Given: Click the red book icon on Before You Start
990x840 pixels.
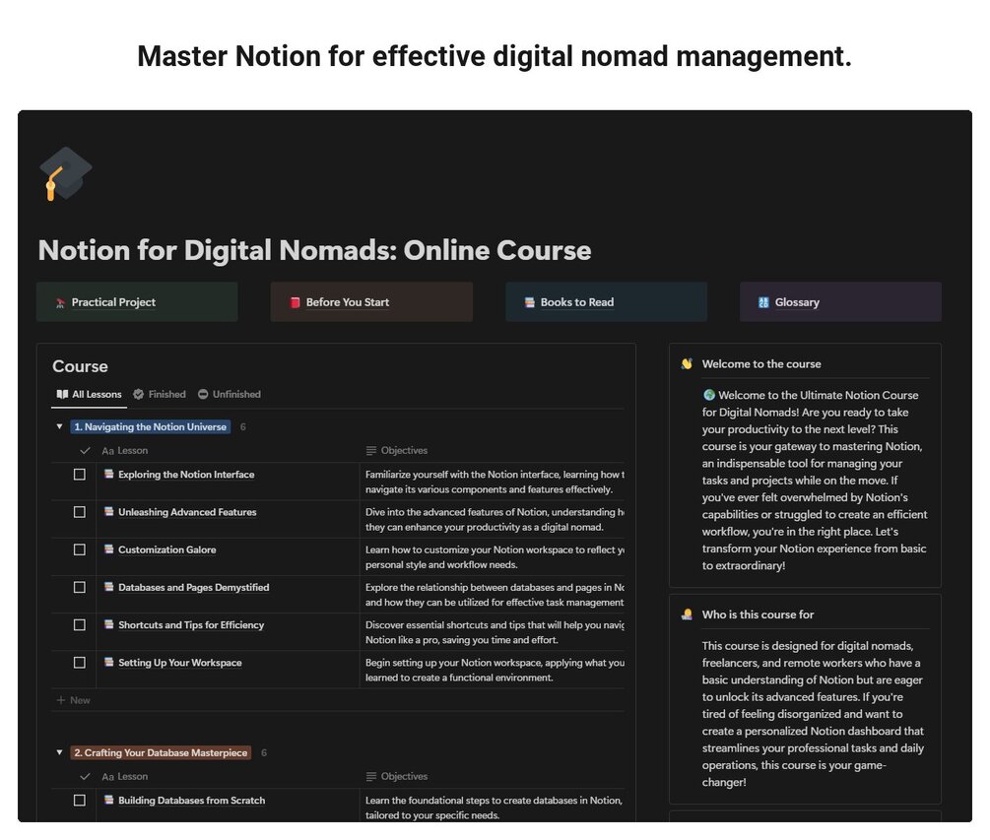Looking at the screenshot, I should [295, 302].
